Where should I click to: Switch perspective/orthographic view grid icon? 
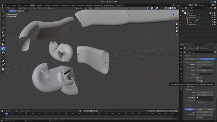point(177,35)
